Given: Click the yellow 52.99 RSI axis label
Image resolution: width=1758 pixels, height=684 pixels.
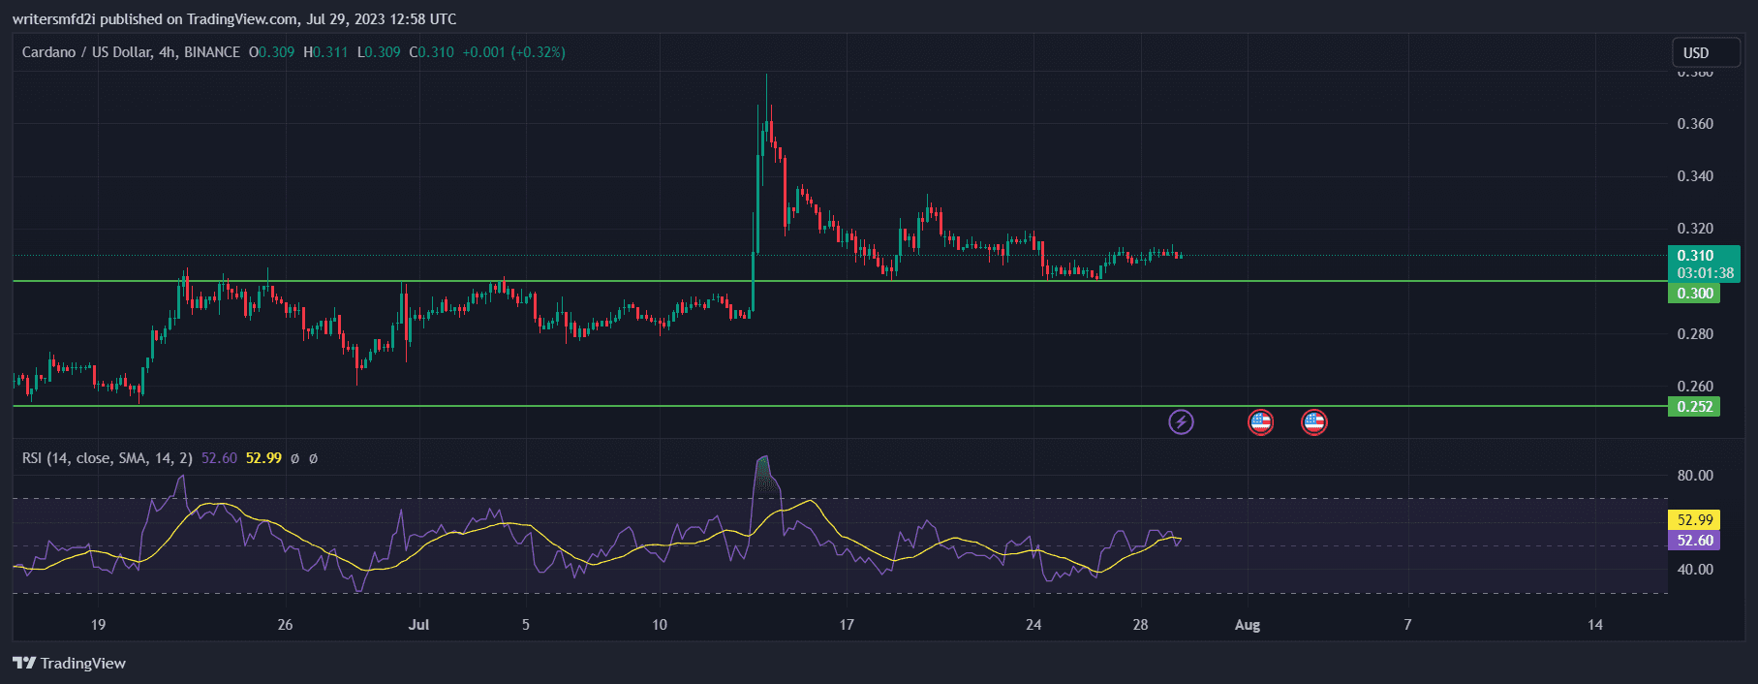Looking at the screenshot, I should [1694, 520].
